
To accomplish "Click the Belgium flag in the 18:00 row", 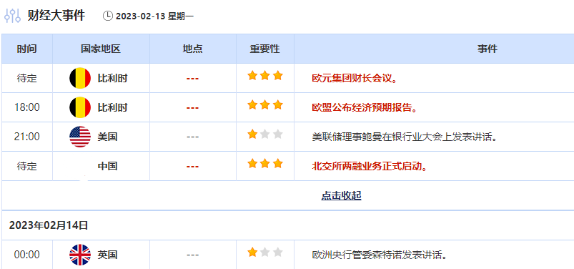I will click(80, 107).
